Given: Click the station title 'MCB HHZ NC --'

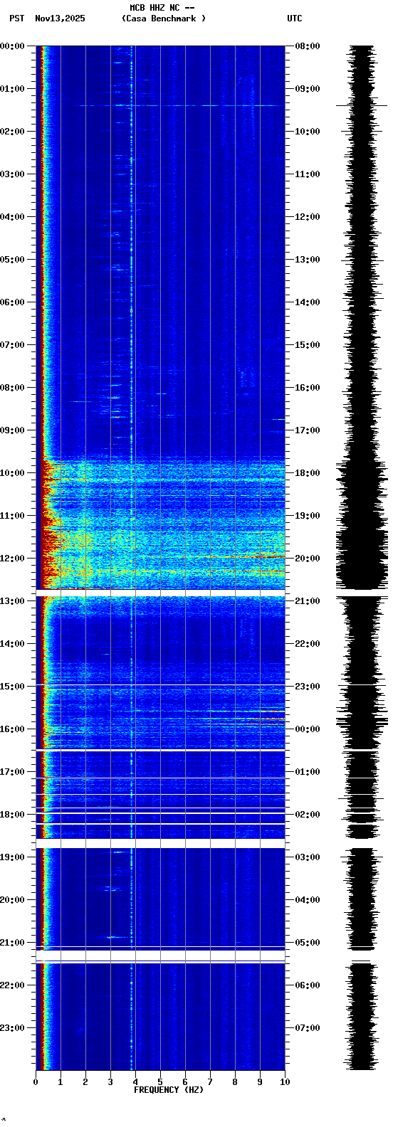Looking at the screenshot, I should pyautogui.click(x=162, y=8).
